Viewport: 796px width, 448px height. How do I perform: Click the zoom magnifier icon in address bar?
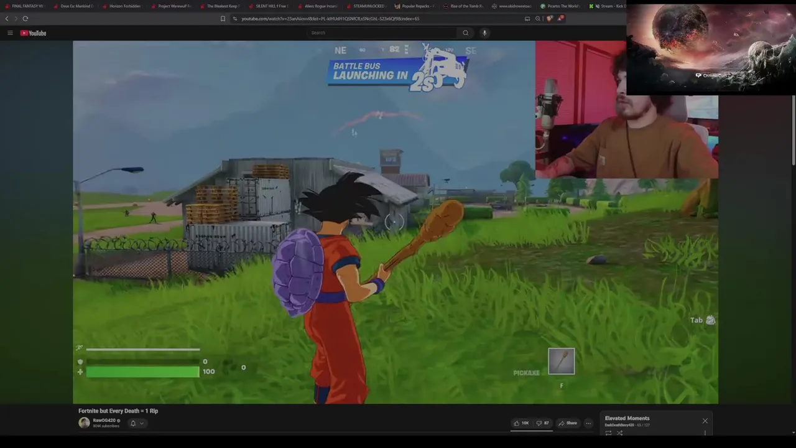[537, 19]
